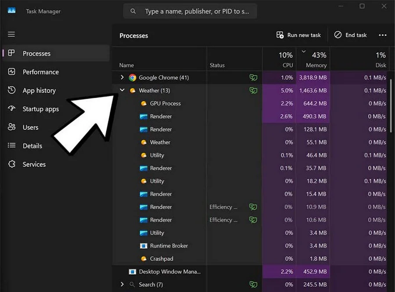Click efficiency leaf on 10.9 MB Renderer
This screenshot has width=395, height=292.
(253, 207)
